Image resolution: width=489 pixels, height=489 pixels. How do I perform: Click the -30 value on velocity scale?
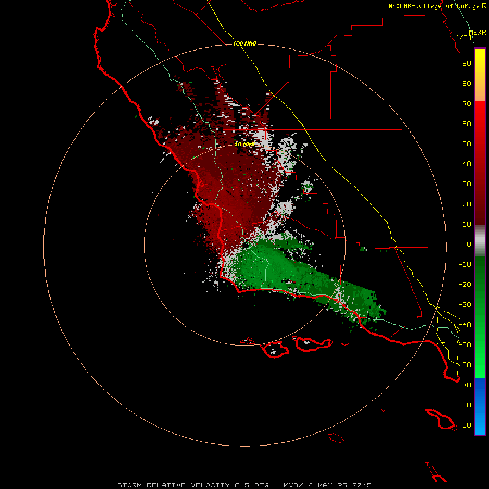click(x=465, y=305)
